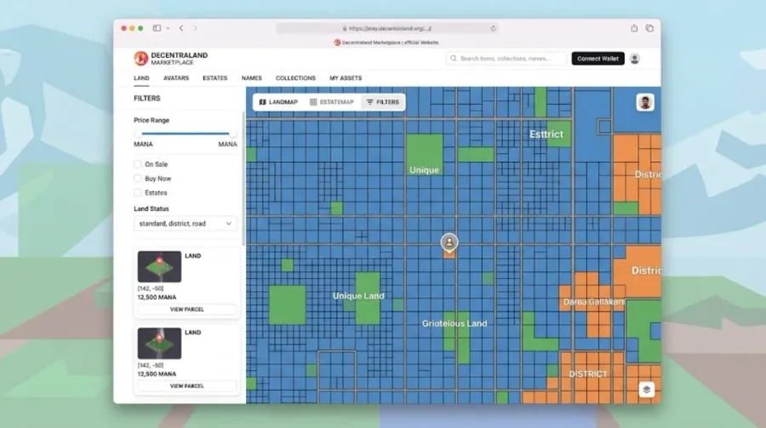Viewport: 766px width, 428px height.
Task: Enable the On Sale checkbox
Action: click(138, 164)
